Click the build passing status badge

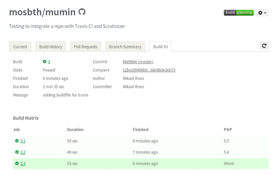[238, 13]
